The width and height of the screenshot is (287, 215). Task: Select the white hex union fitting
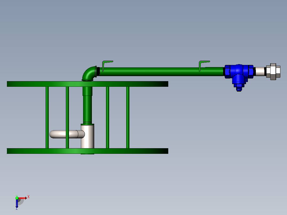coord(273,72)
